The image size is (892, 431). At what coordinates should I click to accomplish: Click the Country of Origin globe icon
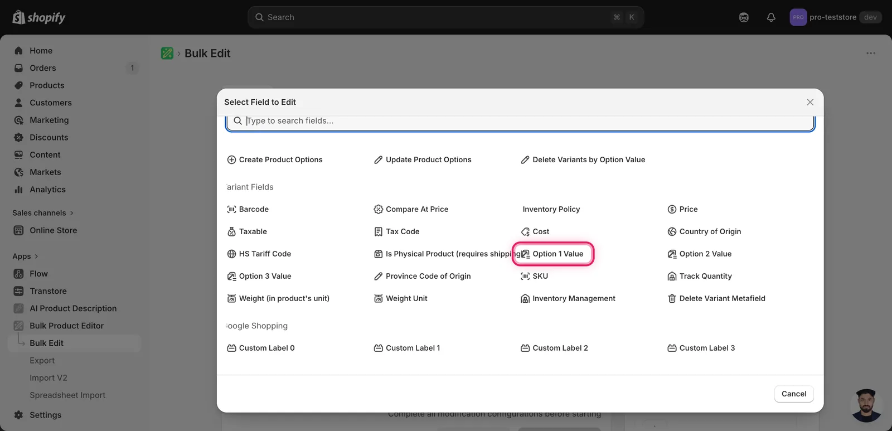coord(672,231)
